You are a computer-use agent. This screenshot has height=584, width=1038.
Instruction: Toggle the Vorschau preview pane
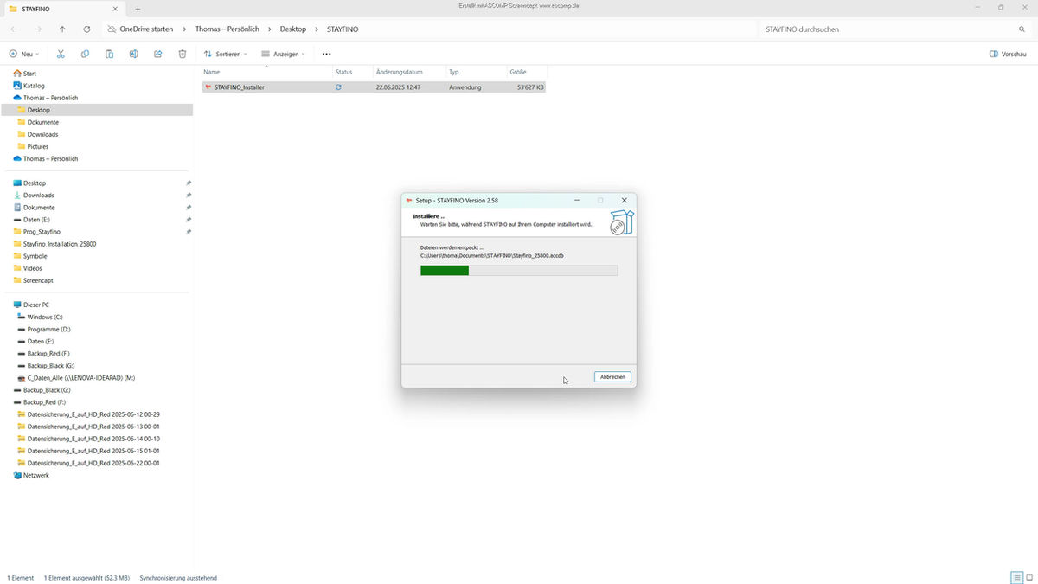coord(1008,54)
